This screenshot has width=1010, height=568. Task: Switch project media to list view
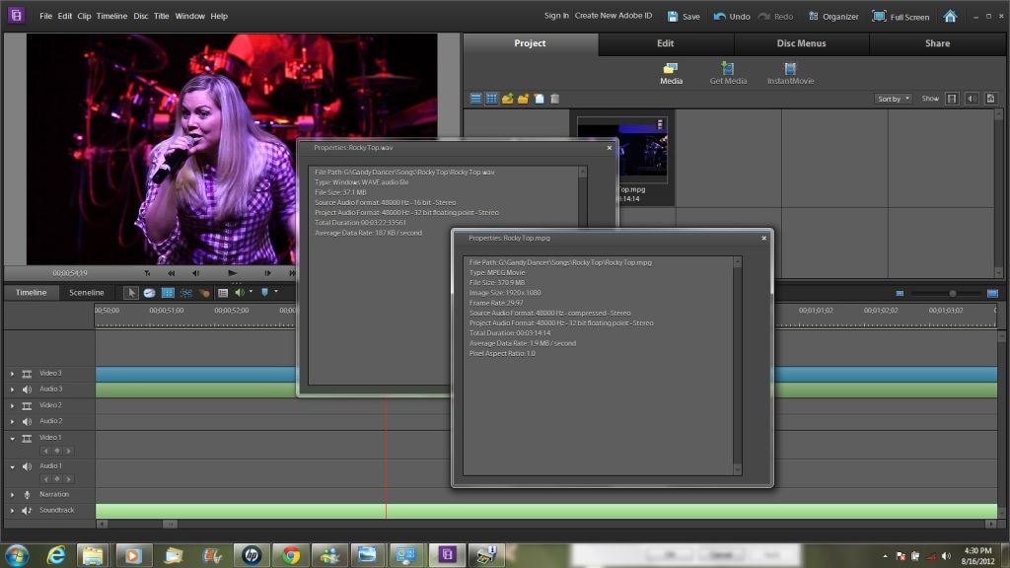tap(475, 99)
